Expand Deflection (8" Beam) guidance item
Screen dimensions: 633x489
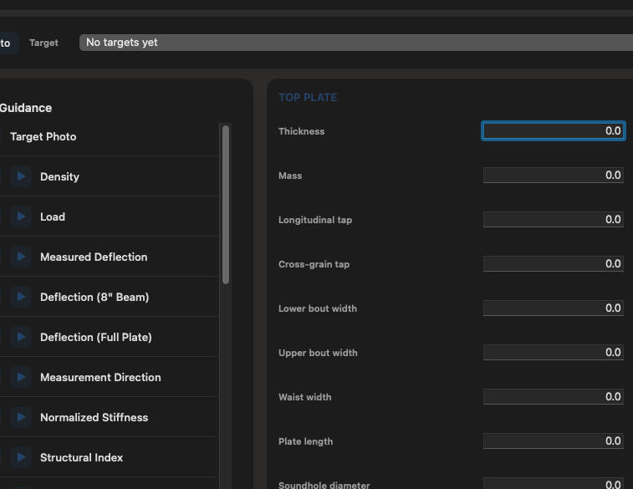[x=21, y=297]
